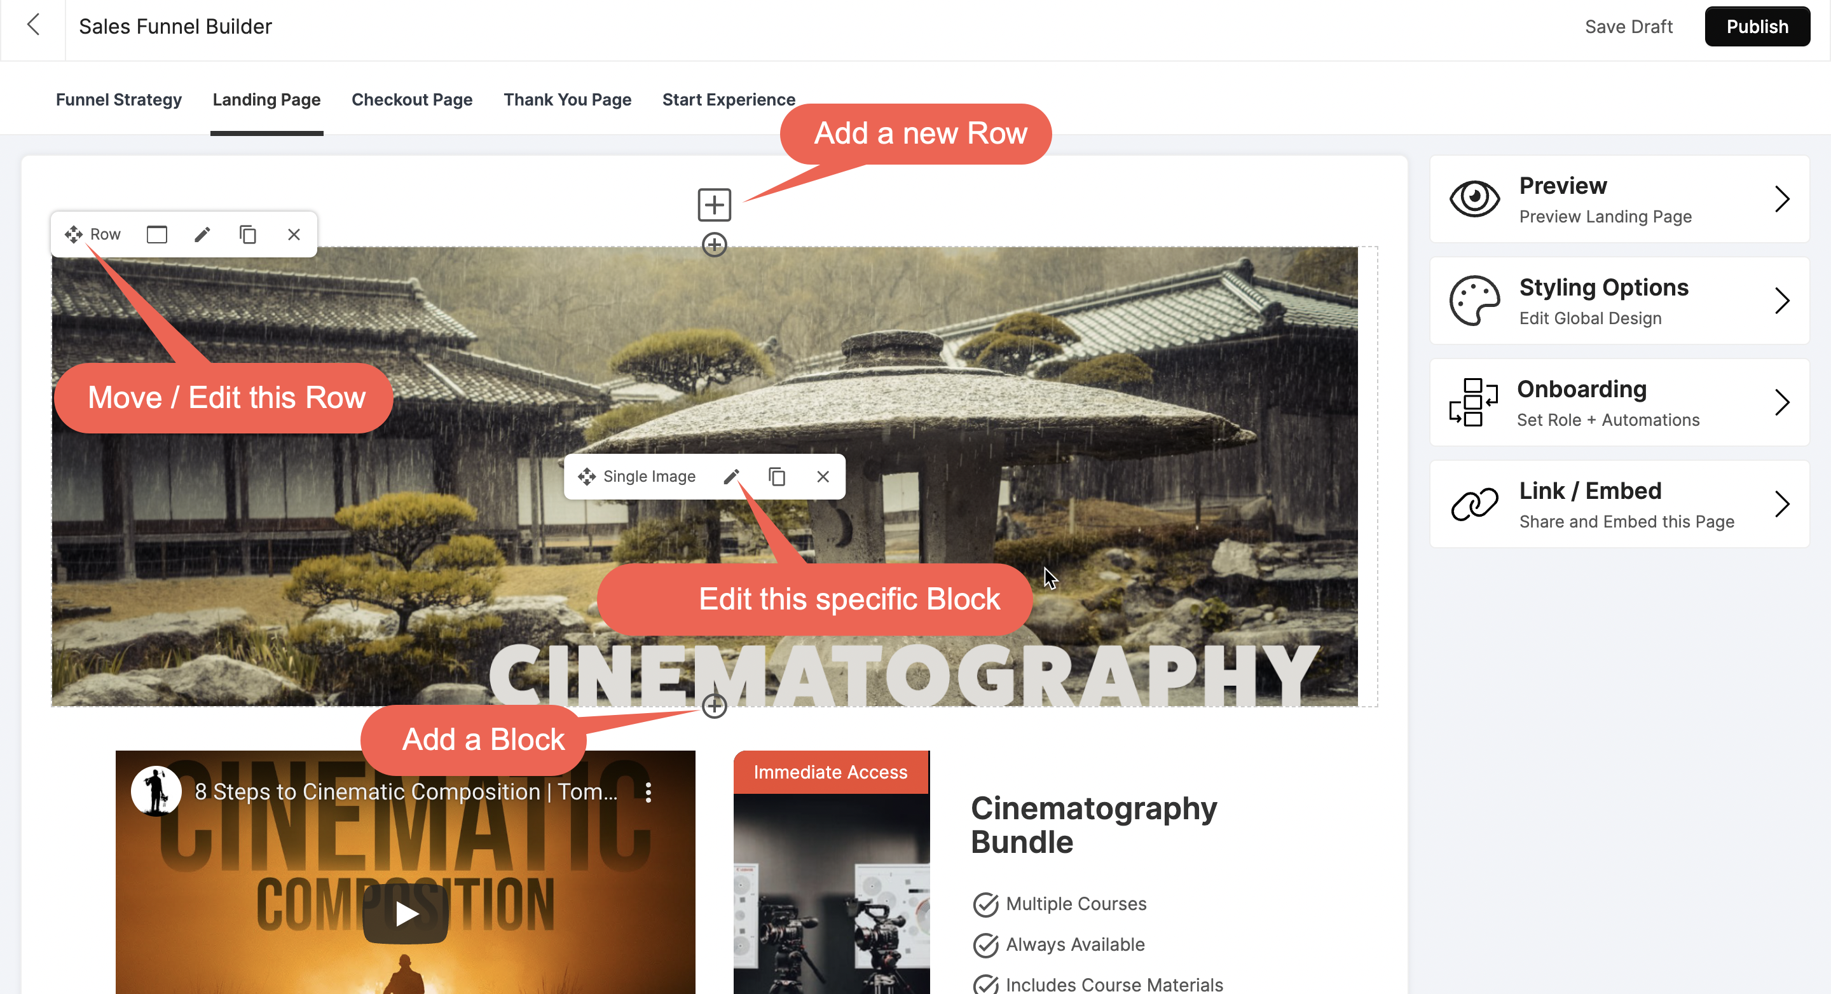The width and height of the screenshot is (1831, 994).
Task: Open the Checkout Page tab
Action: tap(412, 100)
